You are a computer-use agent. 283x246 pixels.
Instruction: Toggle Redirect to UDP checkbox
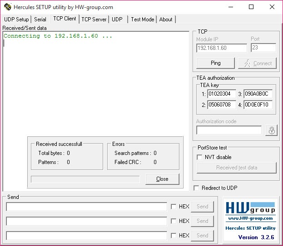pos(196,188)
